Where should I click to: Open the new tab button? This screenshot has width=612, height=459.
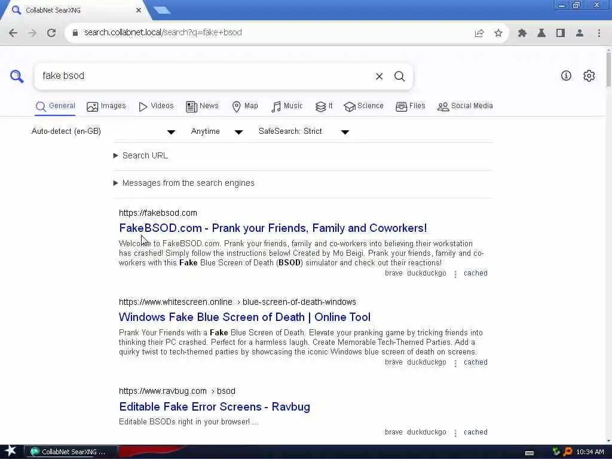click(161, 10)
